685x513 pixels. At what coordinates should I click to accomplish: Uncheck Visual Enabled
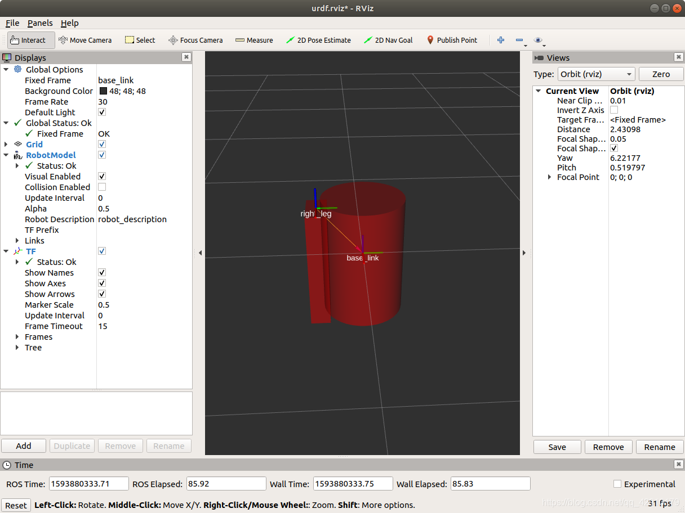coord(102,176)
